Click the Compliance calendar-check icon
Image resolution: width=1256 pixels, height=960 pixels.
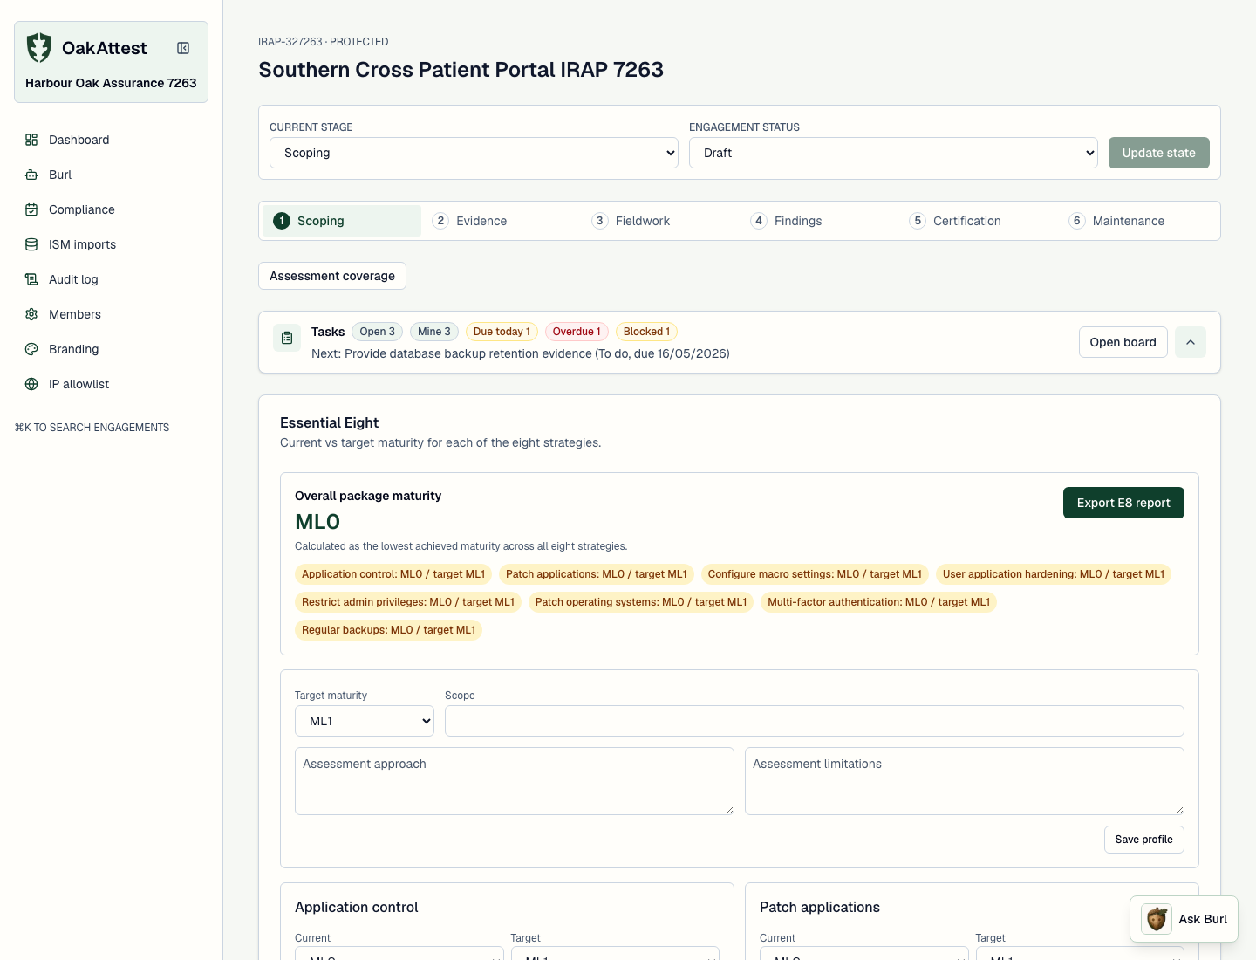(x=31, y=209)
